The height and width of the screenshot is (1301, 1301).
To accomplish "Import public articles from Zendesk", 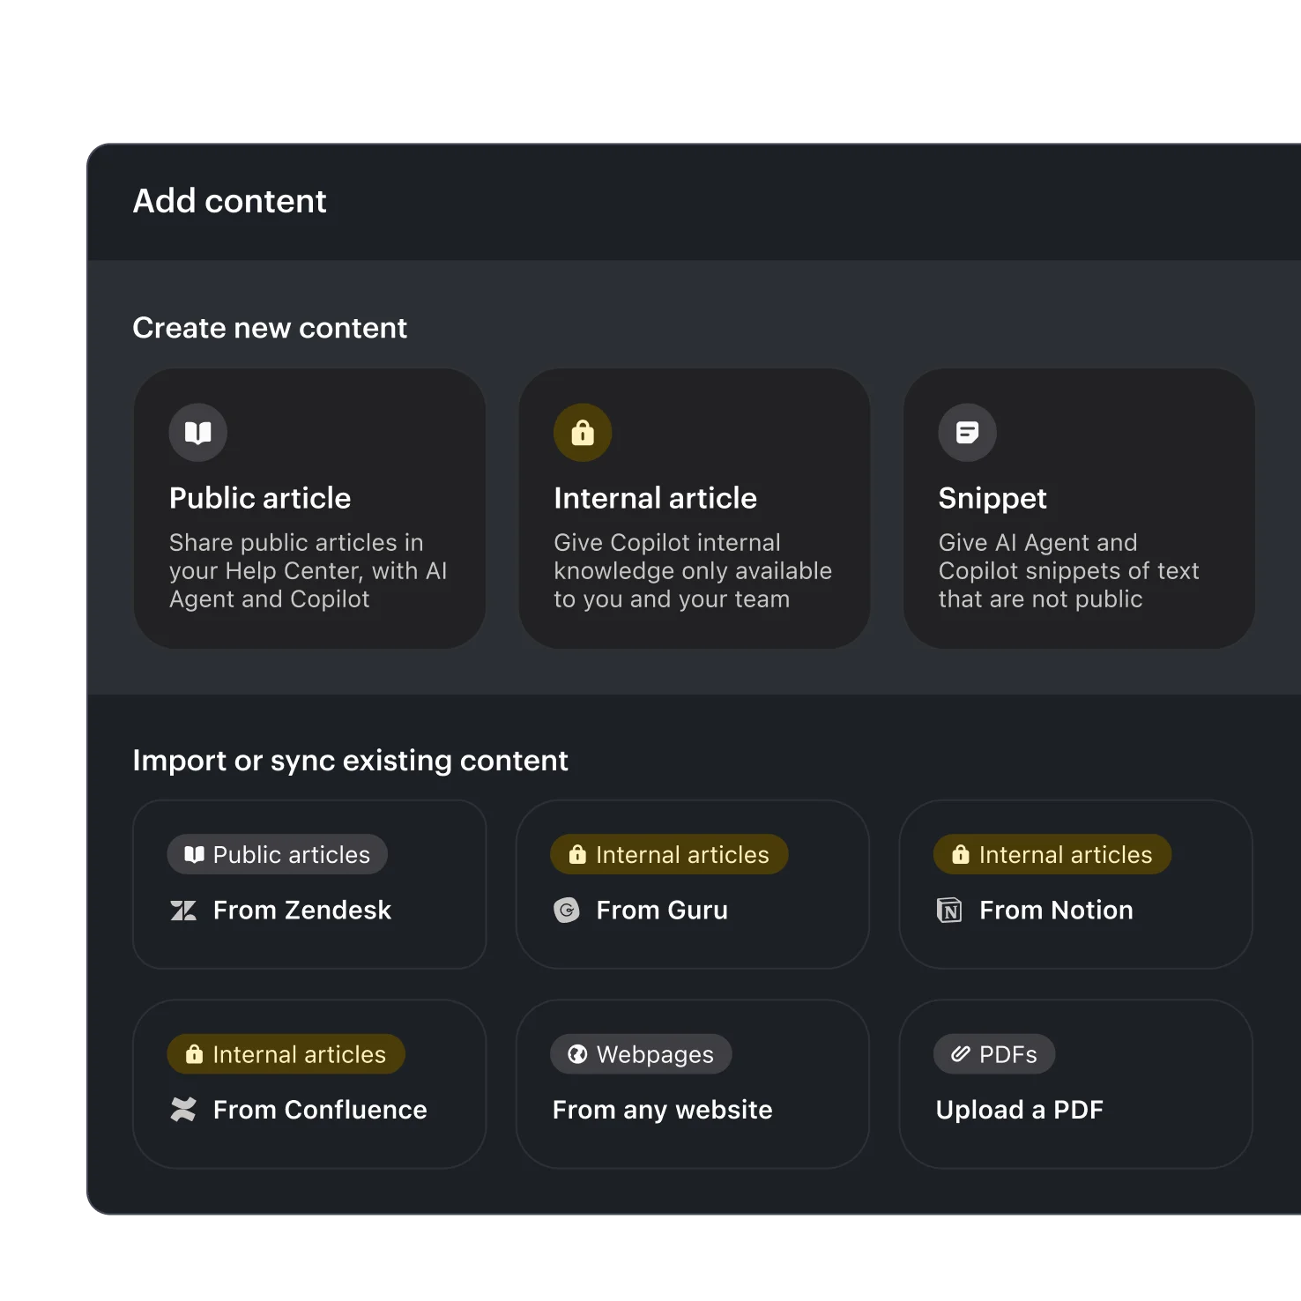I will 309,883.
